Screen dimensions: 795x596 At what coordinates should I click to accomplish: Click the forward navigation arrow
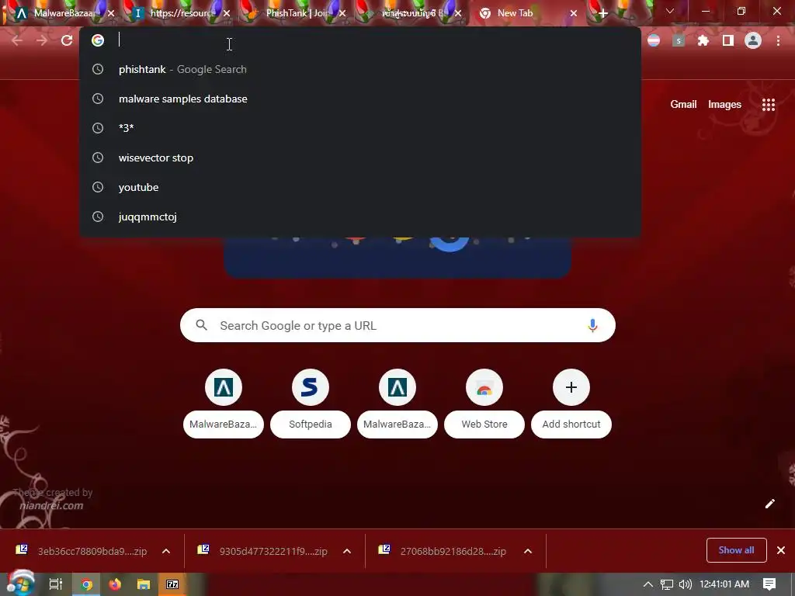tap(42, 40)
